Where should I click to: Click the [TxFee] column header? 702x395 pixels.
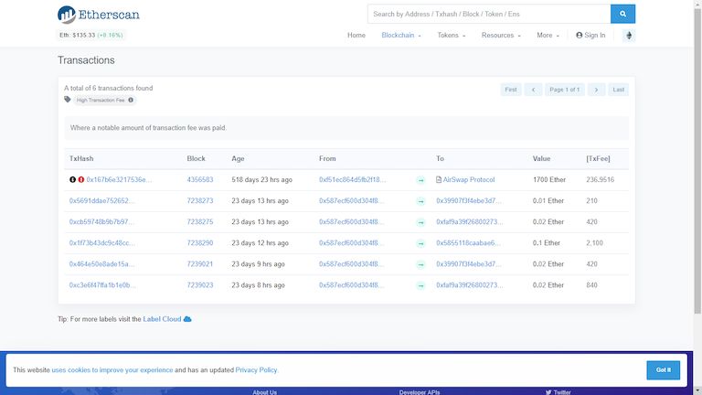(598, 158)
